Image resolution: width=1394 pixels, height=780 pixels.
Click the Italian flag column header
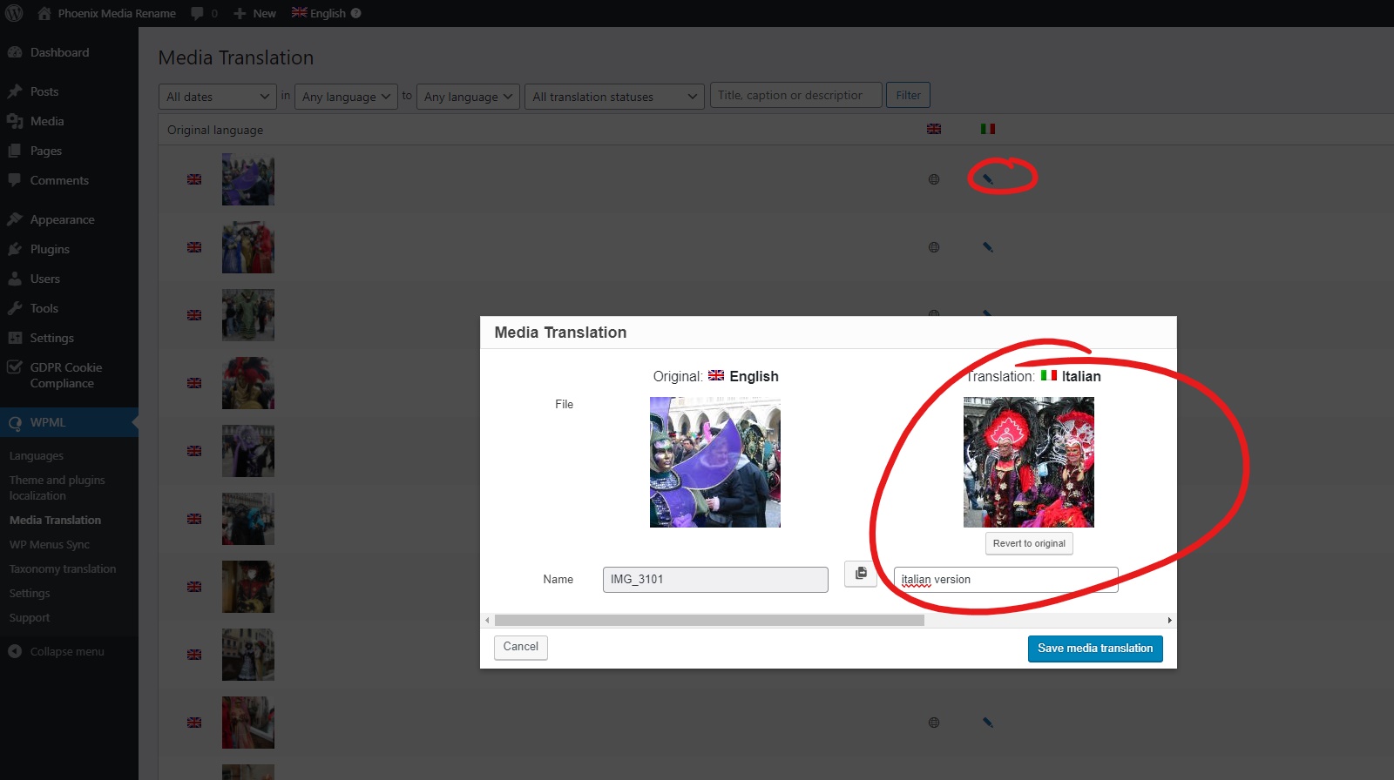988,129
